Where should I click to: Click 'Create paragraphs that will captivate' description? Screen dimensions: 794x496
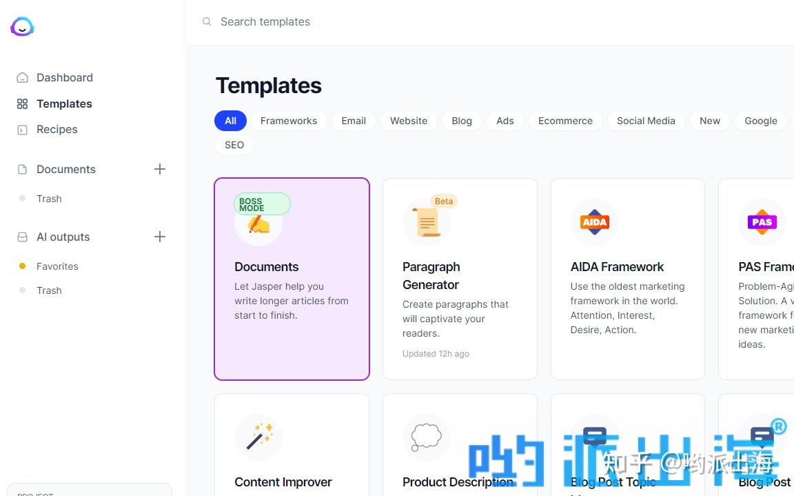pyautogui.click(x=455, y=319)
